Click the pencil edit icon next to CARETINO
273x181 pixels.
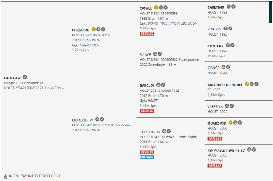[x=233, y=7]
